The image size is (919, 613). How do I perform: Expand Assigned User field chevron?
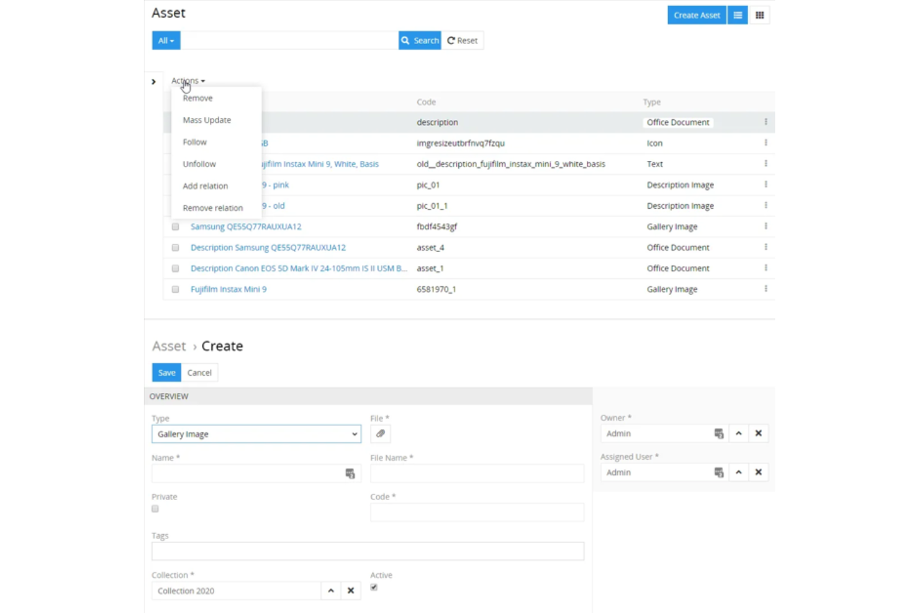pyautogui.click(x=738, y=473)
